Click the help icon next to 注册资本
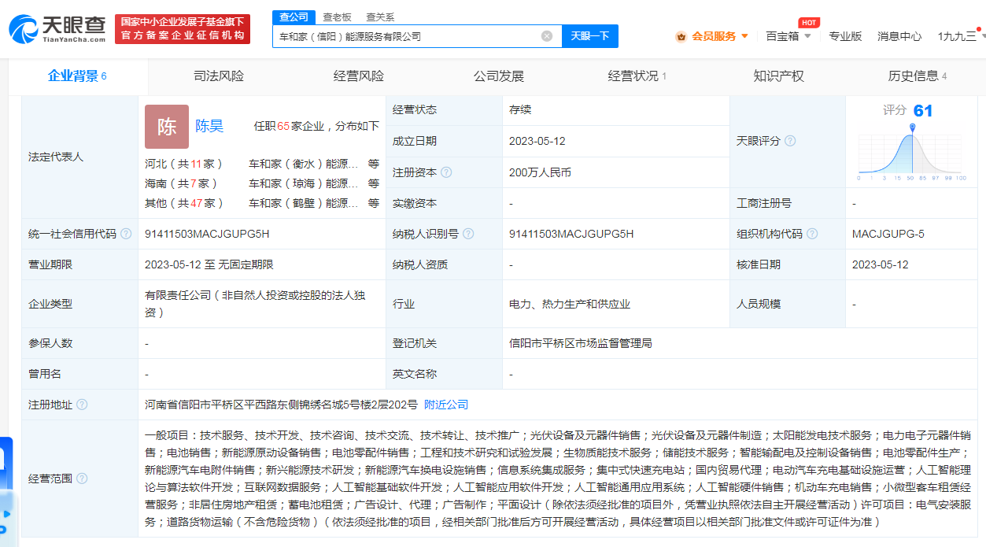The image size is (986, 547). (446, 172)
